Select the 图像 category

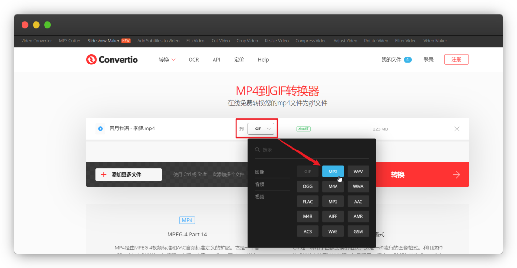coord(259,172)
